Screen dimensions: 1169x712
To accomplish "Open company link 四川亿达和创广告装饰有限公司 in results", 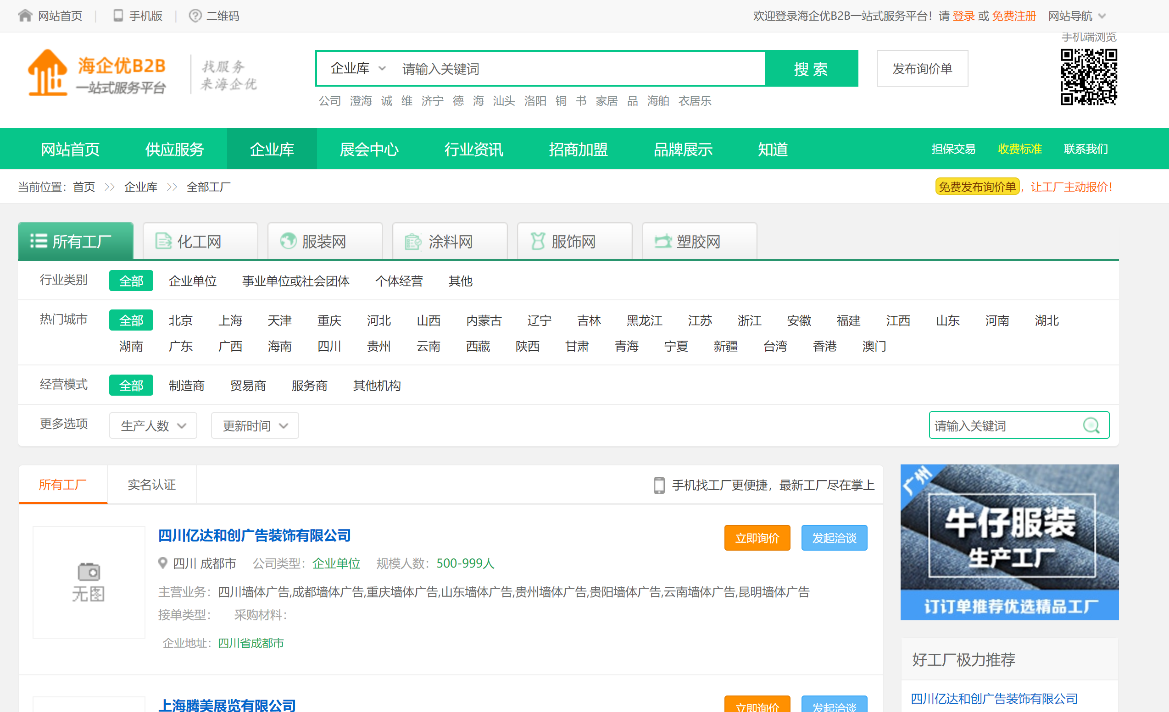I will [x=254, y=535].
